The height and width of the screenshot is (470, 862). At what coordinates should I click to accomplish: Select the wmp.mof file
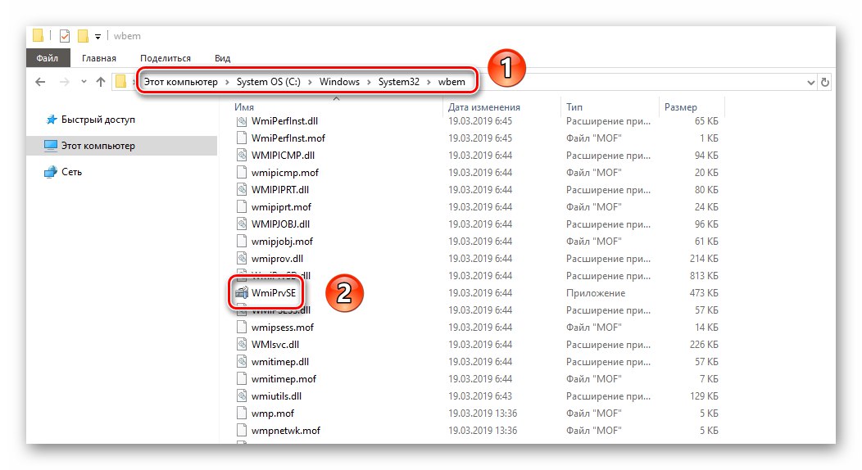tap(273, 414)
